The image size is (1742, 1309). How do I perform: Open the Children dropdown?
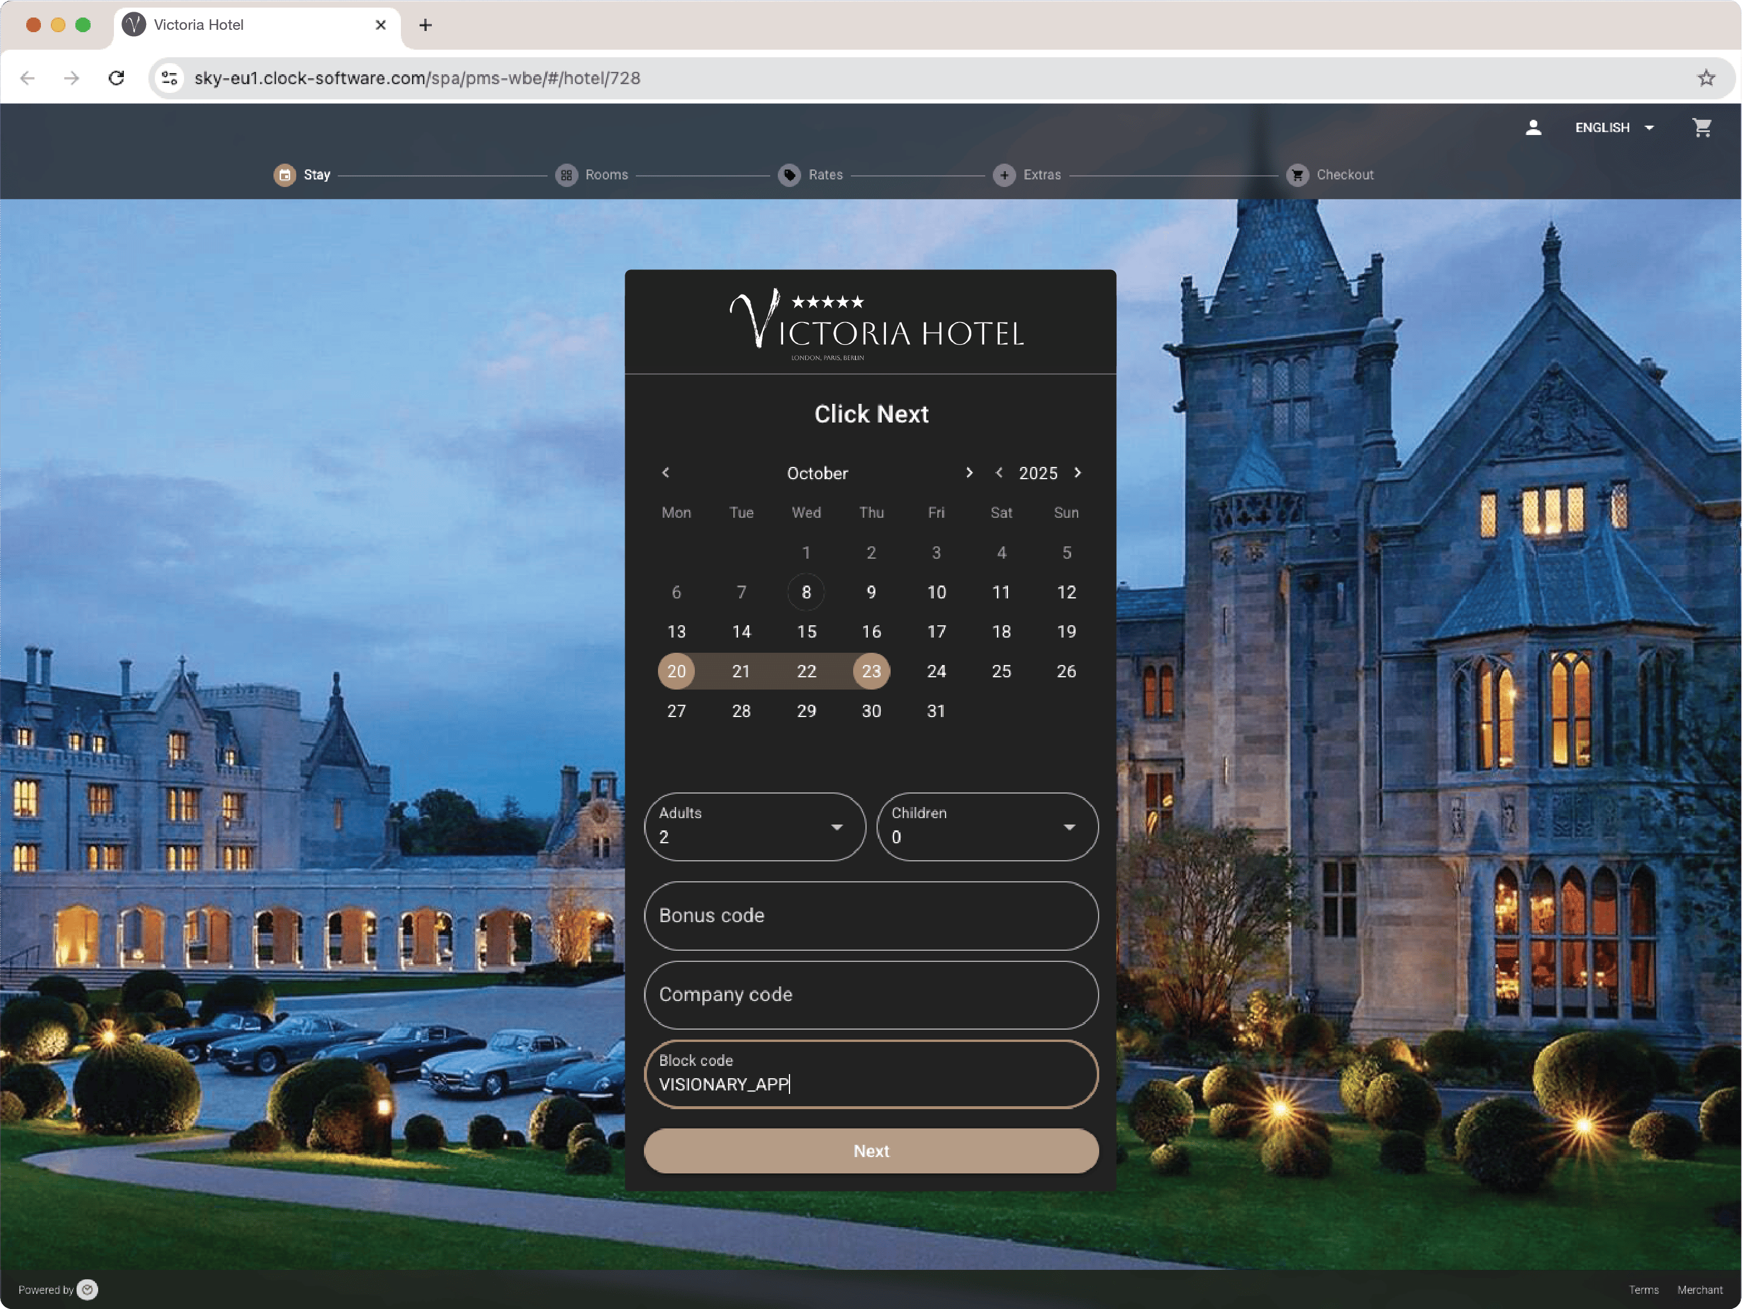pyautogui.click(x=987, y=826)
